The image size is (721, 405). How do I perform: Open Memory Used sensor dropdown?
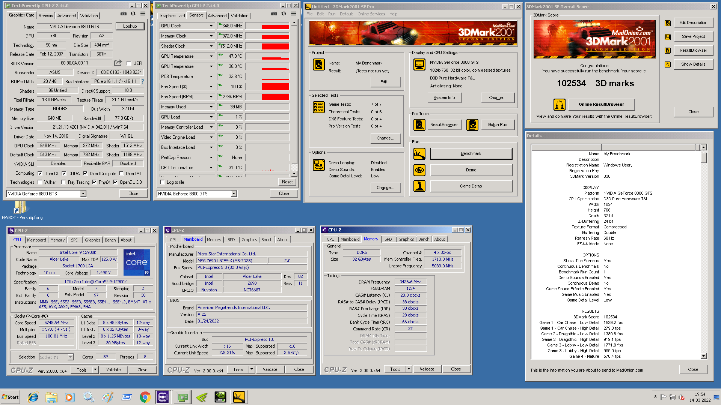[211, 107]
